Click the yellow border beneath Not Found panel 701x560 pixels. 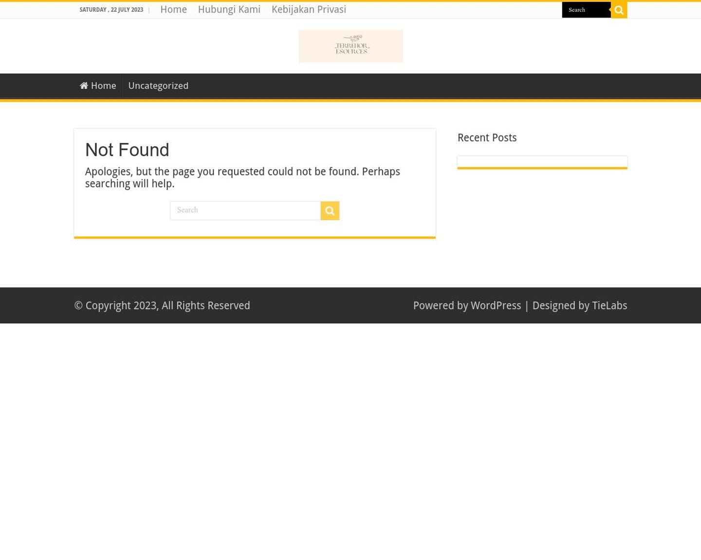point(255,238)
